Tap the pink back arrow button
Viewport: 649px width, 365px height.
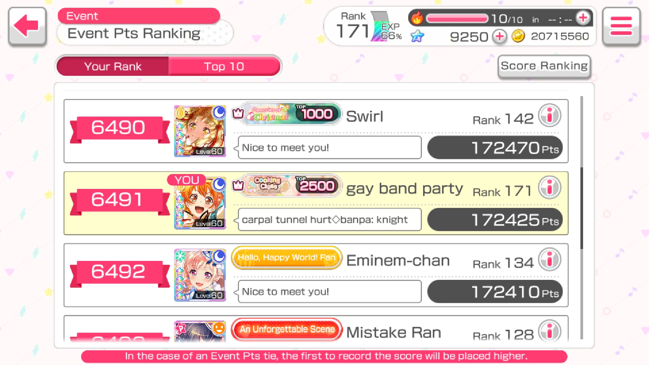(27, 26)
